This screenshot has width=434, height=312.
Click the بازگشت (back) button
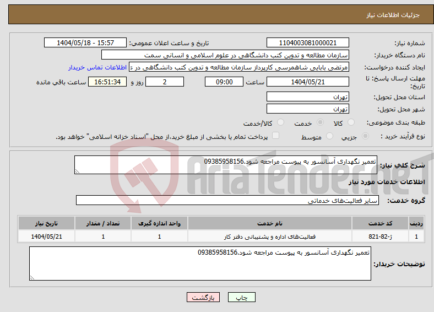tap(203, 297)
